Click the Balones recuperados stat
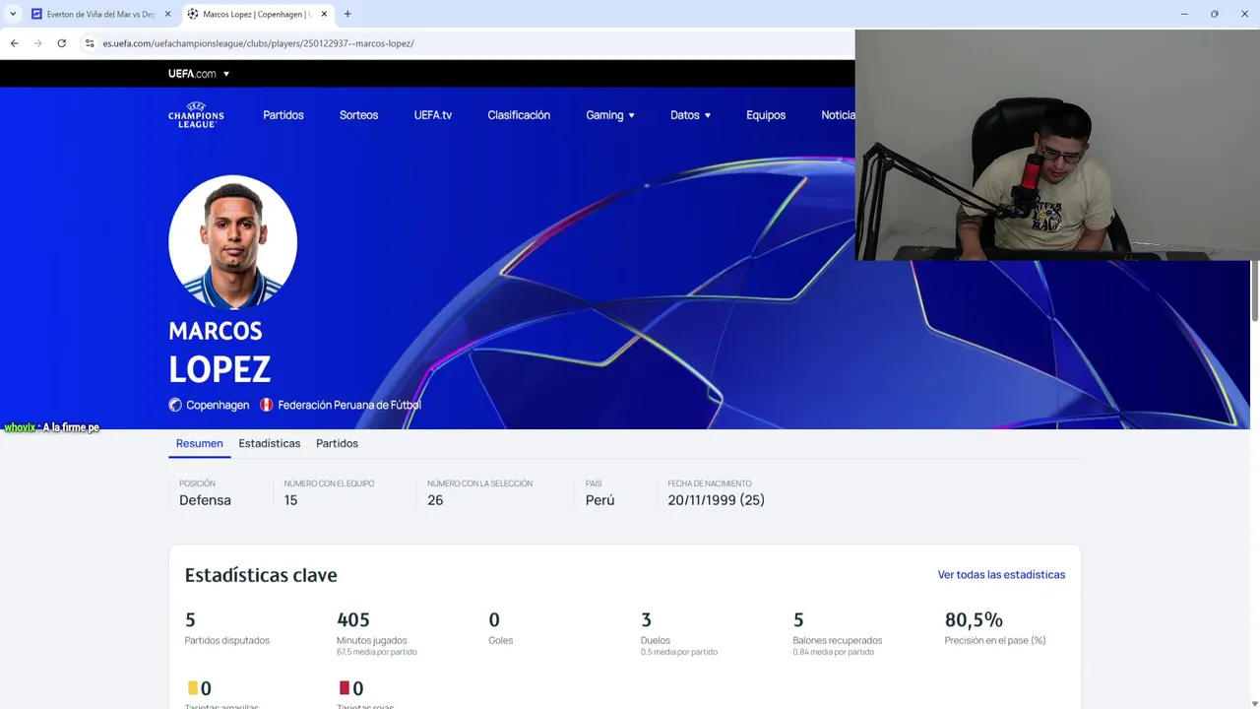The width and height of the screenshot is (1260, 709). pyautogui.click(x=838, y=632)
